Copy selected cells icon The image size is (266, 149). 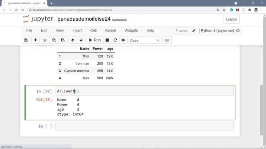coord(54,40)
